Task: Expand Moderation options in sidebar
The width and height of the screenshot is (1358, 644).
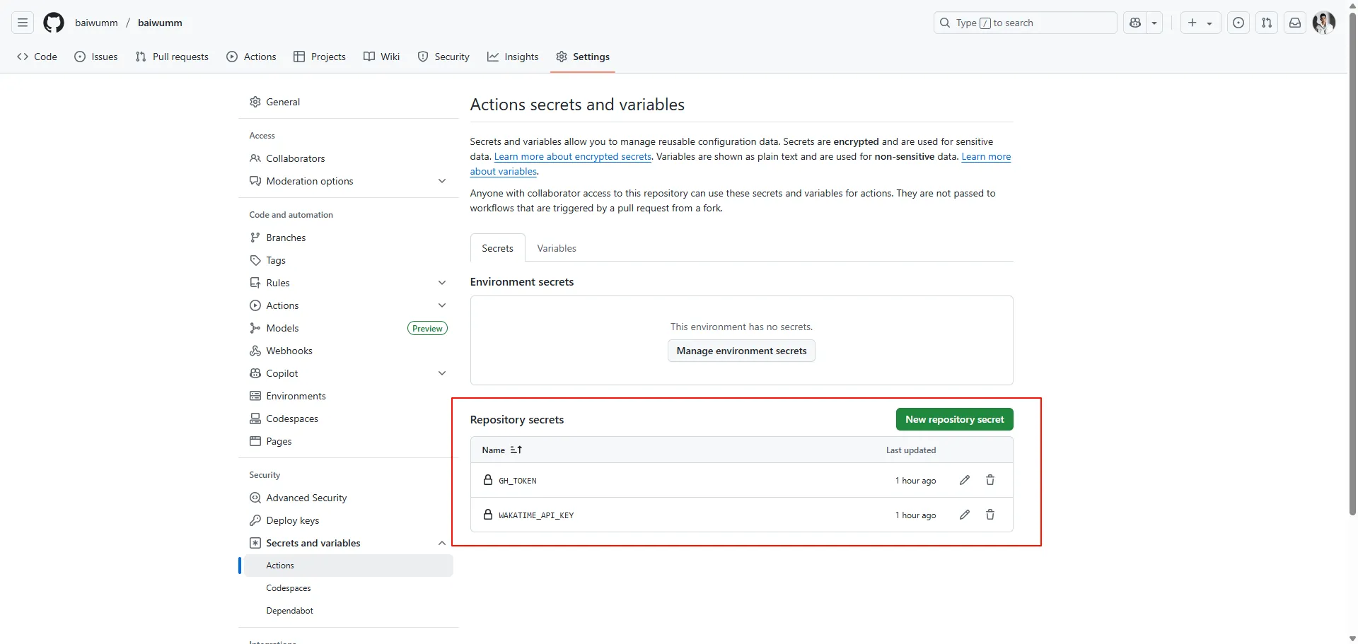Action: 442,181
